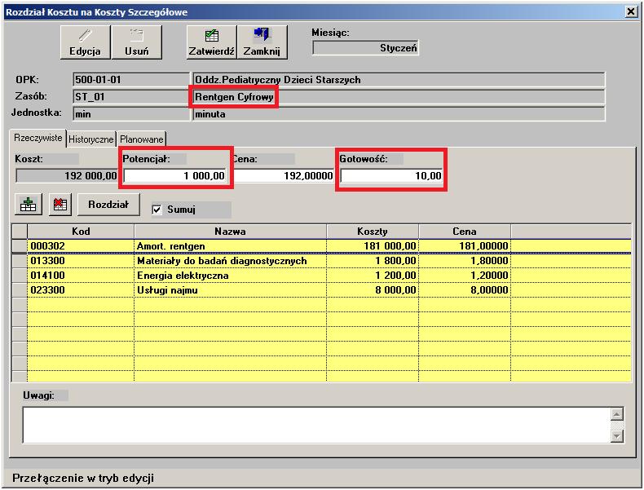The width and height of the screenshot is (644, 490).
Task: Click the Koszt field showing 192 000,00
Action: 67,176
